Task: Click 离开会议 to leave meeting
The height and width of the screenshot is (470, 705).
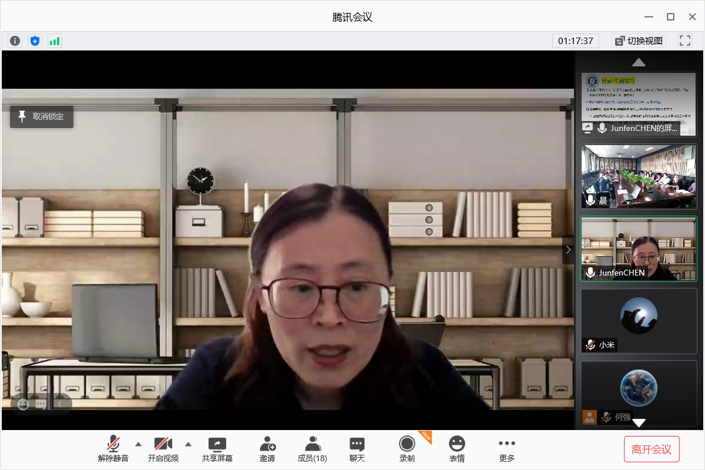Action: click(x=651, y=449)
